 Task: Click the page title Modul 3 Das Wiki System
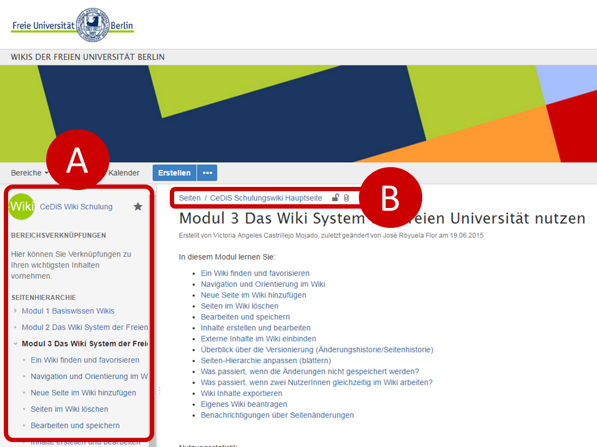pyautogui.click(x=382, y=218)
